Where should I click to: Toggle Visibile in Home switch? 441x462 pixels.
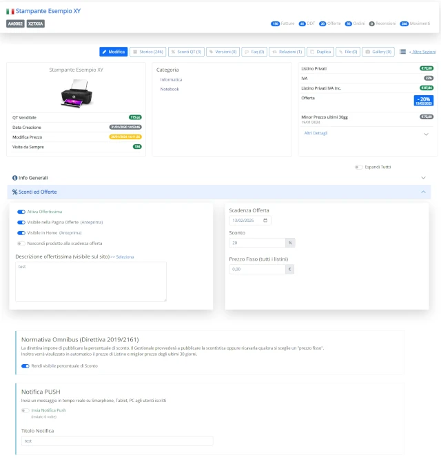[21, 233]
